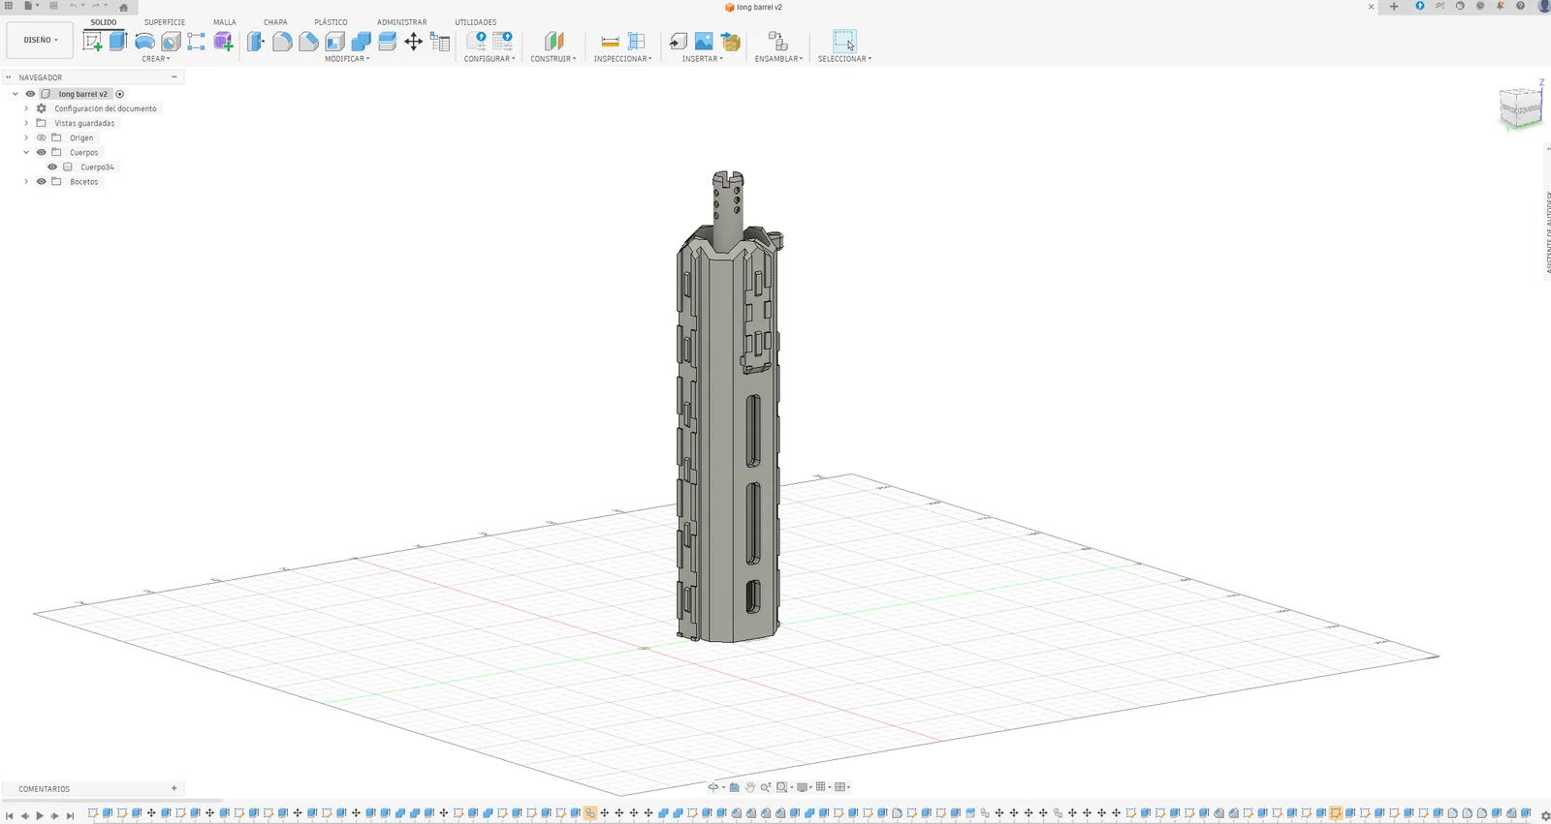The image size is (1551, 824).
Task: Click the ViewCube in the top-right corner
Action: click(x=1519, y=107)
